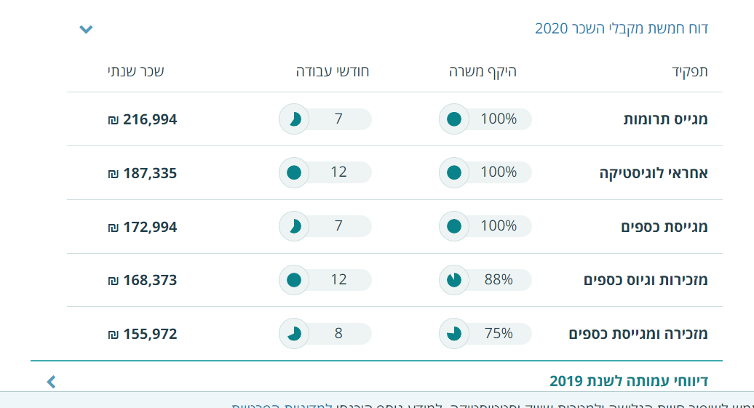
Task: Select the היקף משרה column header
Action: coord(483,71)
